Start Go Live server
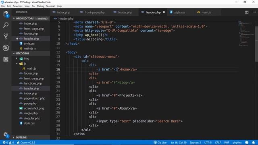The image size is (258, 145). [x=160, y=143]
